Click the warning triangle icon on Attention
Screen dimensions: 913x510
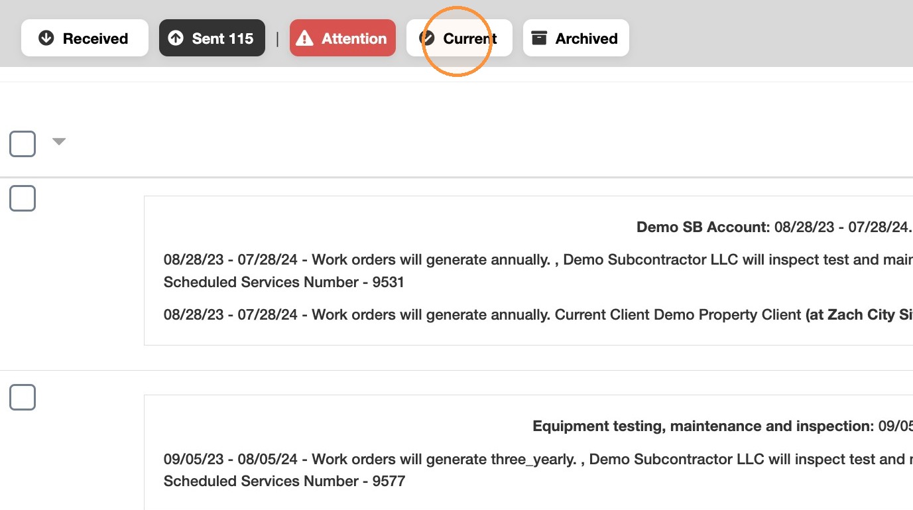tap(304, 38)
